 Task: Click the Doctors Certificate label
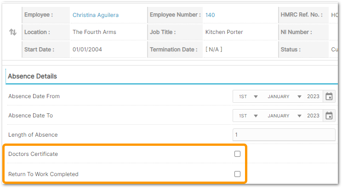click(x=33, y=154)
